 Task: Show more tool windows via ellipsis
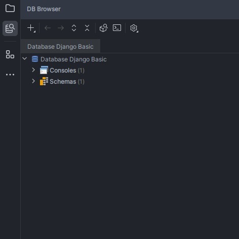(10, 75)
